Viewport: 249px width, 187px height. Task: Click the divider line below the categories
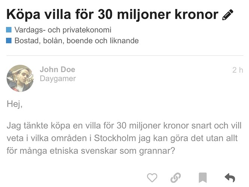pos(124,55)
